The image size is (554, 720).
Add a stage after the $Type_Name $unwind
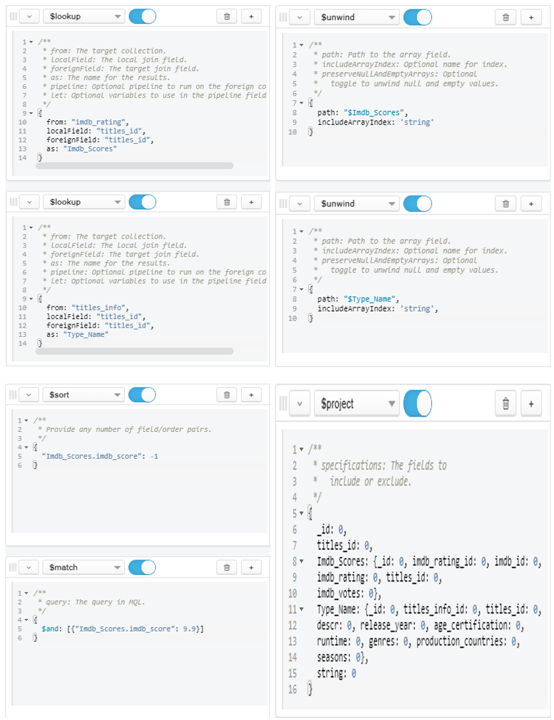coord(531,203)
